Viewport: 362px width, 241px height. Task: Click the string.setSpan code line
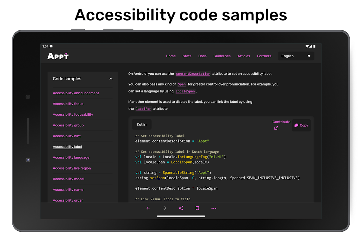coord(218,178)
